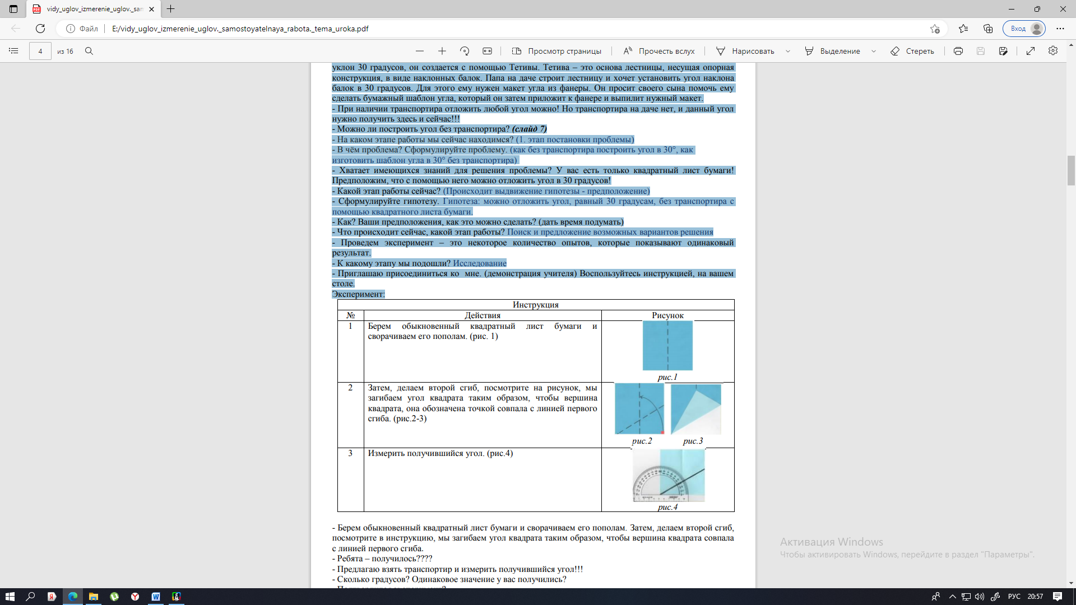
Task: Open the volume control
Action: pyautogui.click(x=980, y=597)
